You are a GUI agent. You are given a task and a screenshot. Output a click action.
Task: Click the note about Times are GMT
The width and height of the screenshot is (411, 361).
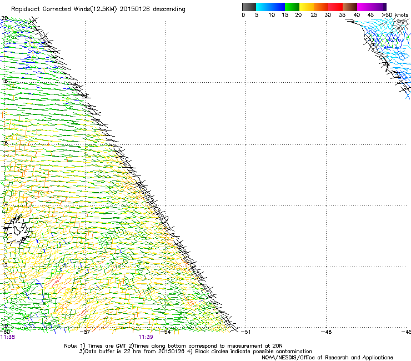173,346
